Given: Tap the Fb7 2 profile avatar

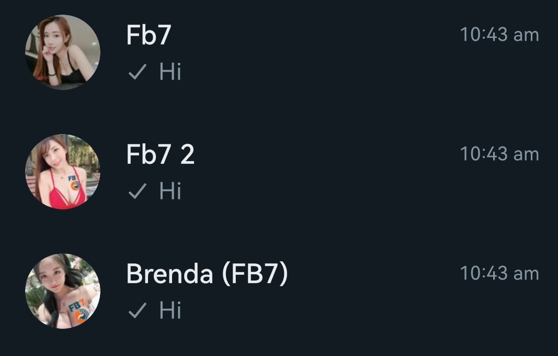Looking at the screenshot, I should (x=62, y=172).
